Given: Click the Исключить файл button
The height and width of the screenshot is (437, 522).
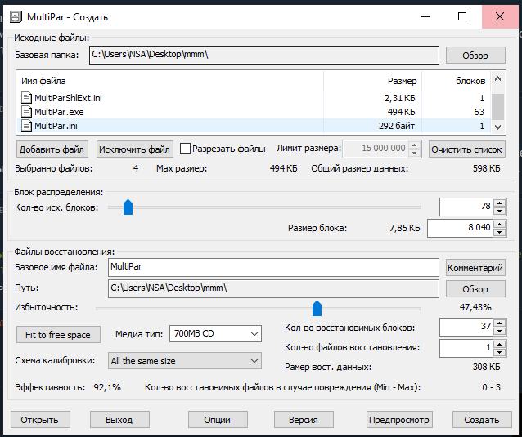Looking at the screenshot, I should pyautogui.click(x=134, y=149).
